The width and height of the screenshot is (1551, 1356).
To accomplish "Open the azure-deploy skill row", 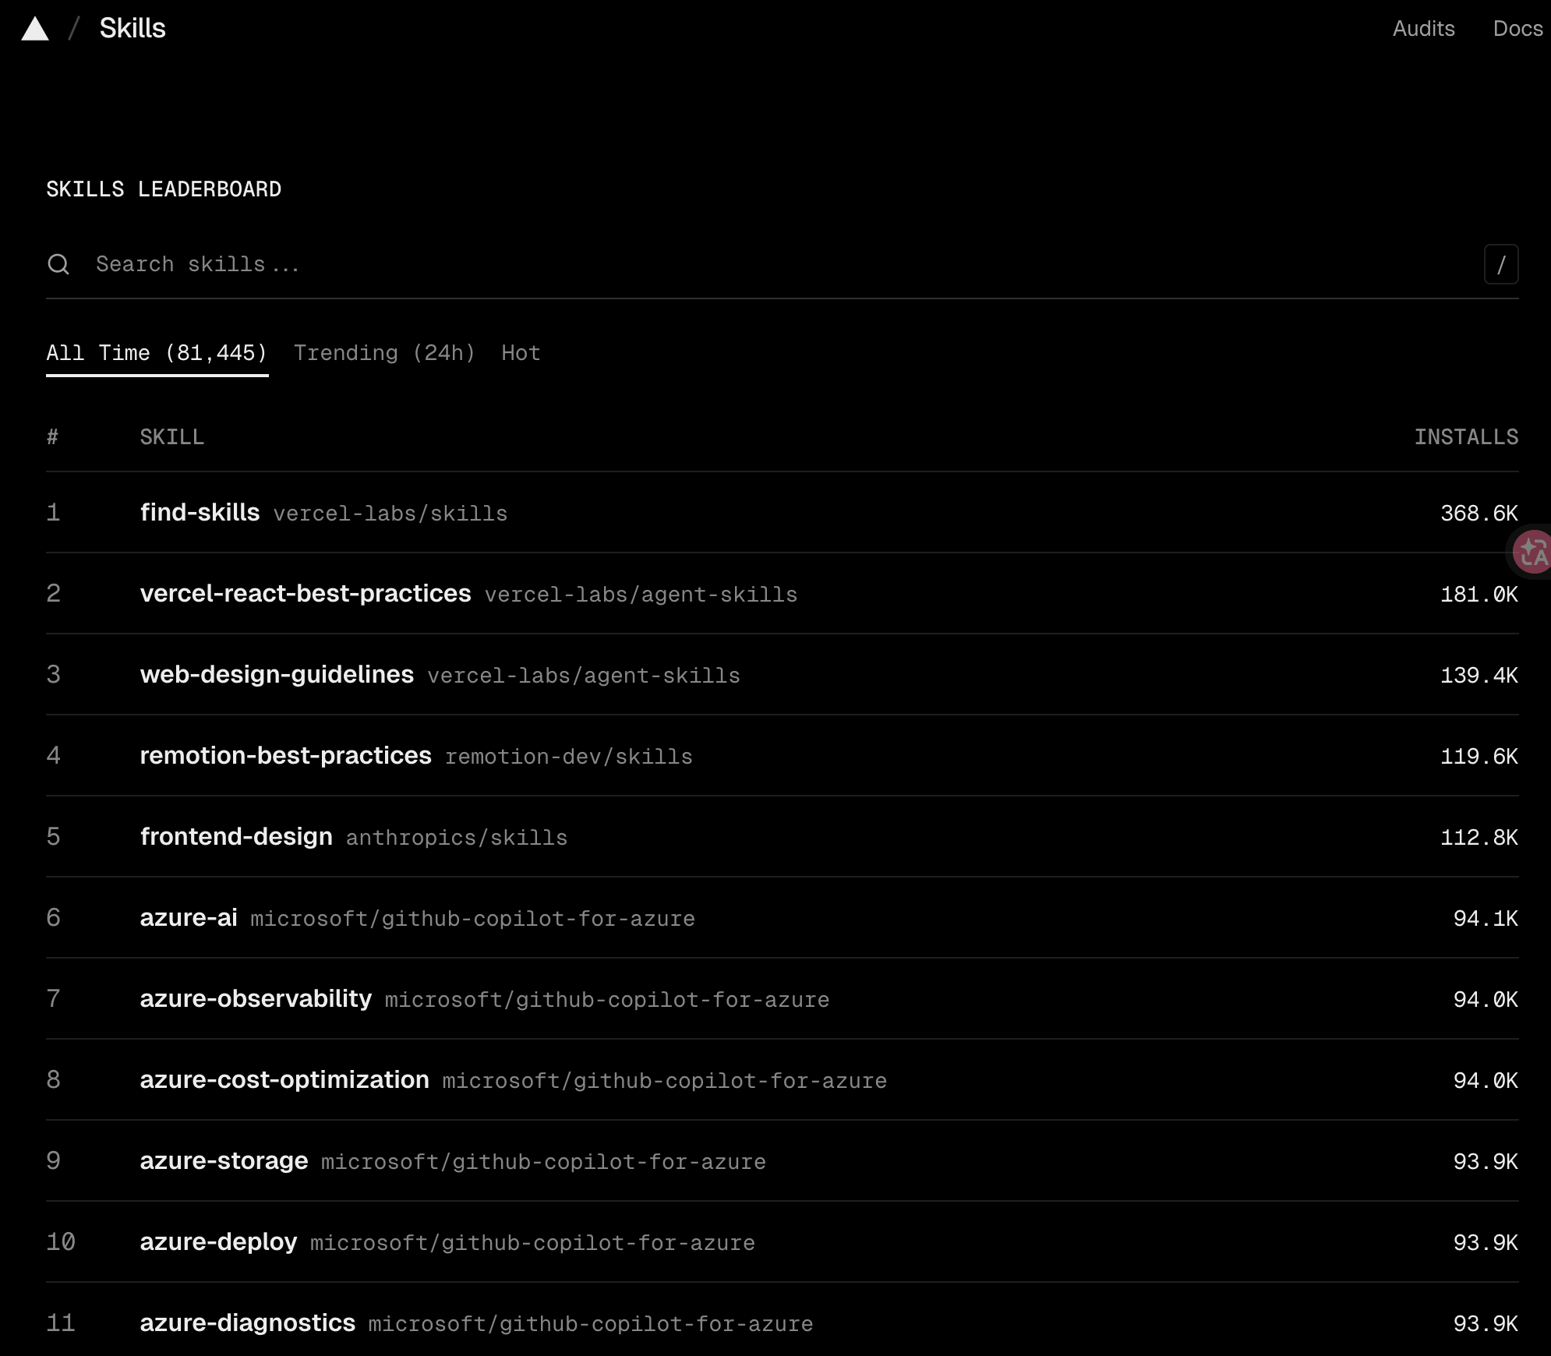I will click(x=218, y=1242).
